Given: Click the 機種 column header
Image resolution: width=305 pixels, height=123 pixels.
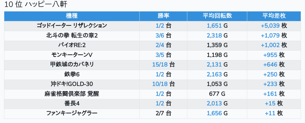Looking at the screenshot, I should (72, 16).
